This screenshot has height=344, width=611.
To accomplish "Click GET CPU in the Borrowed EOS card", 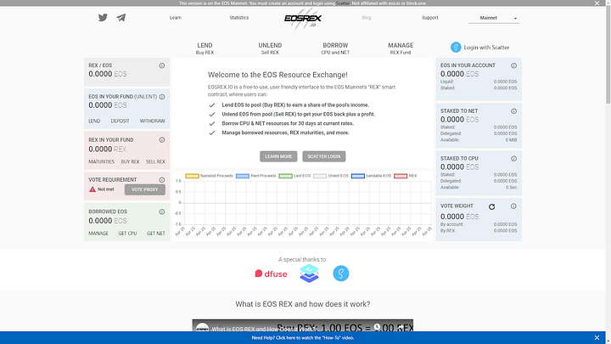I will (x=127, y=234).
